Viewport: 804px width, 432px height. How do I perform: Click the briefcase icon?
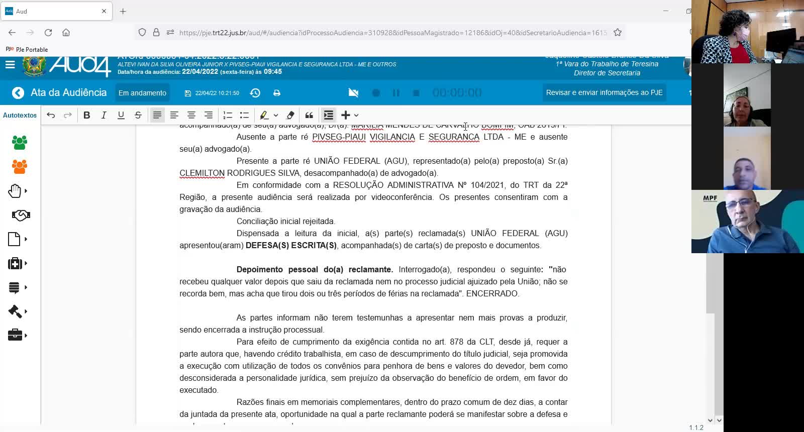tap(15, 335)
